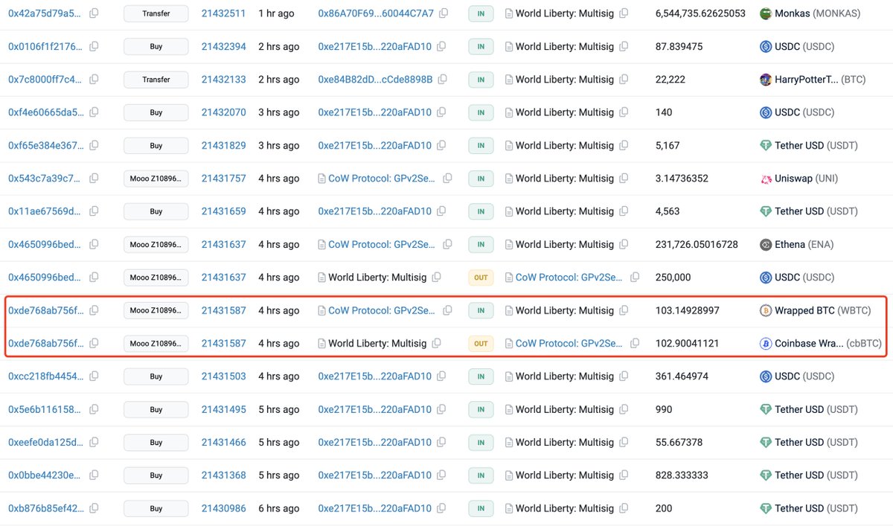This screenshot has width=893, height=532.
Task: Copy sender address 0x86A70F69...60044C7A7
Action: pos(444,13)
